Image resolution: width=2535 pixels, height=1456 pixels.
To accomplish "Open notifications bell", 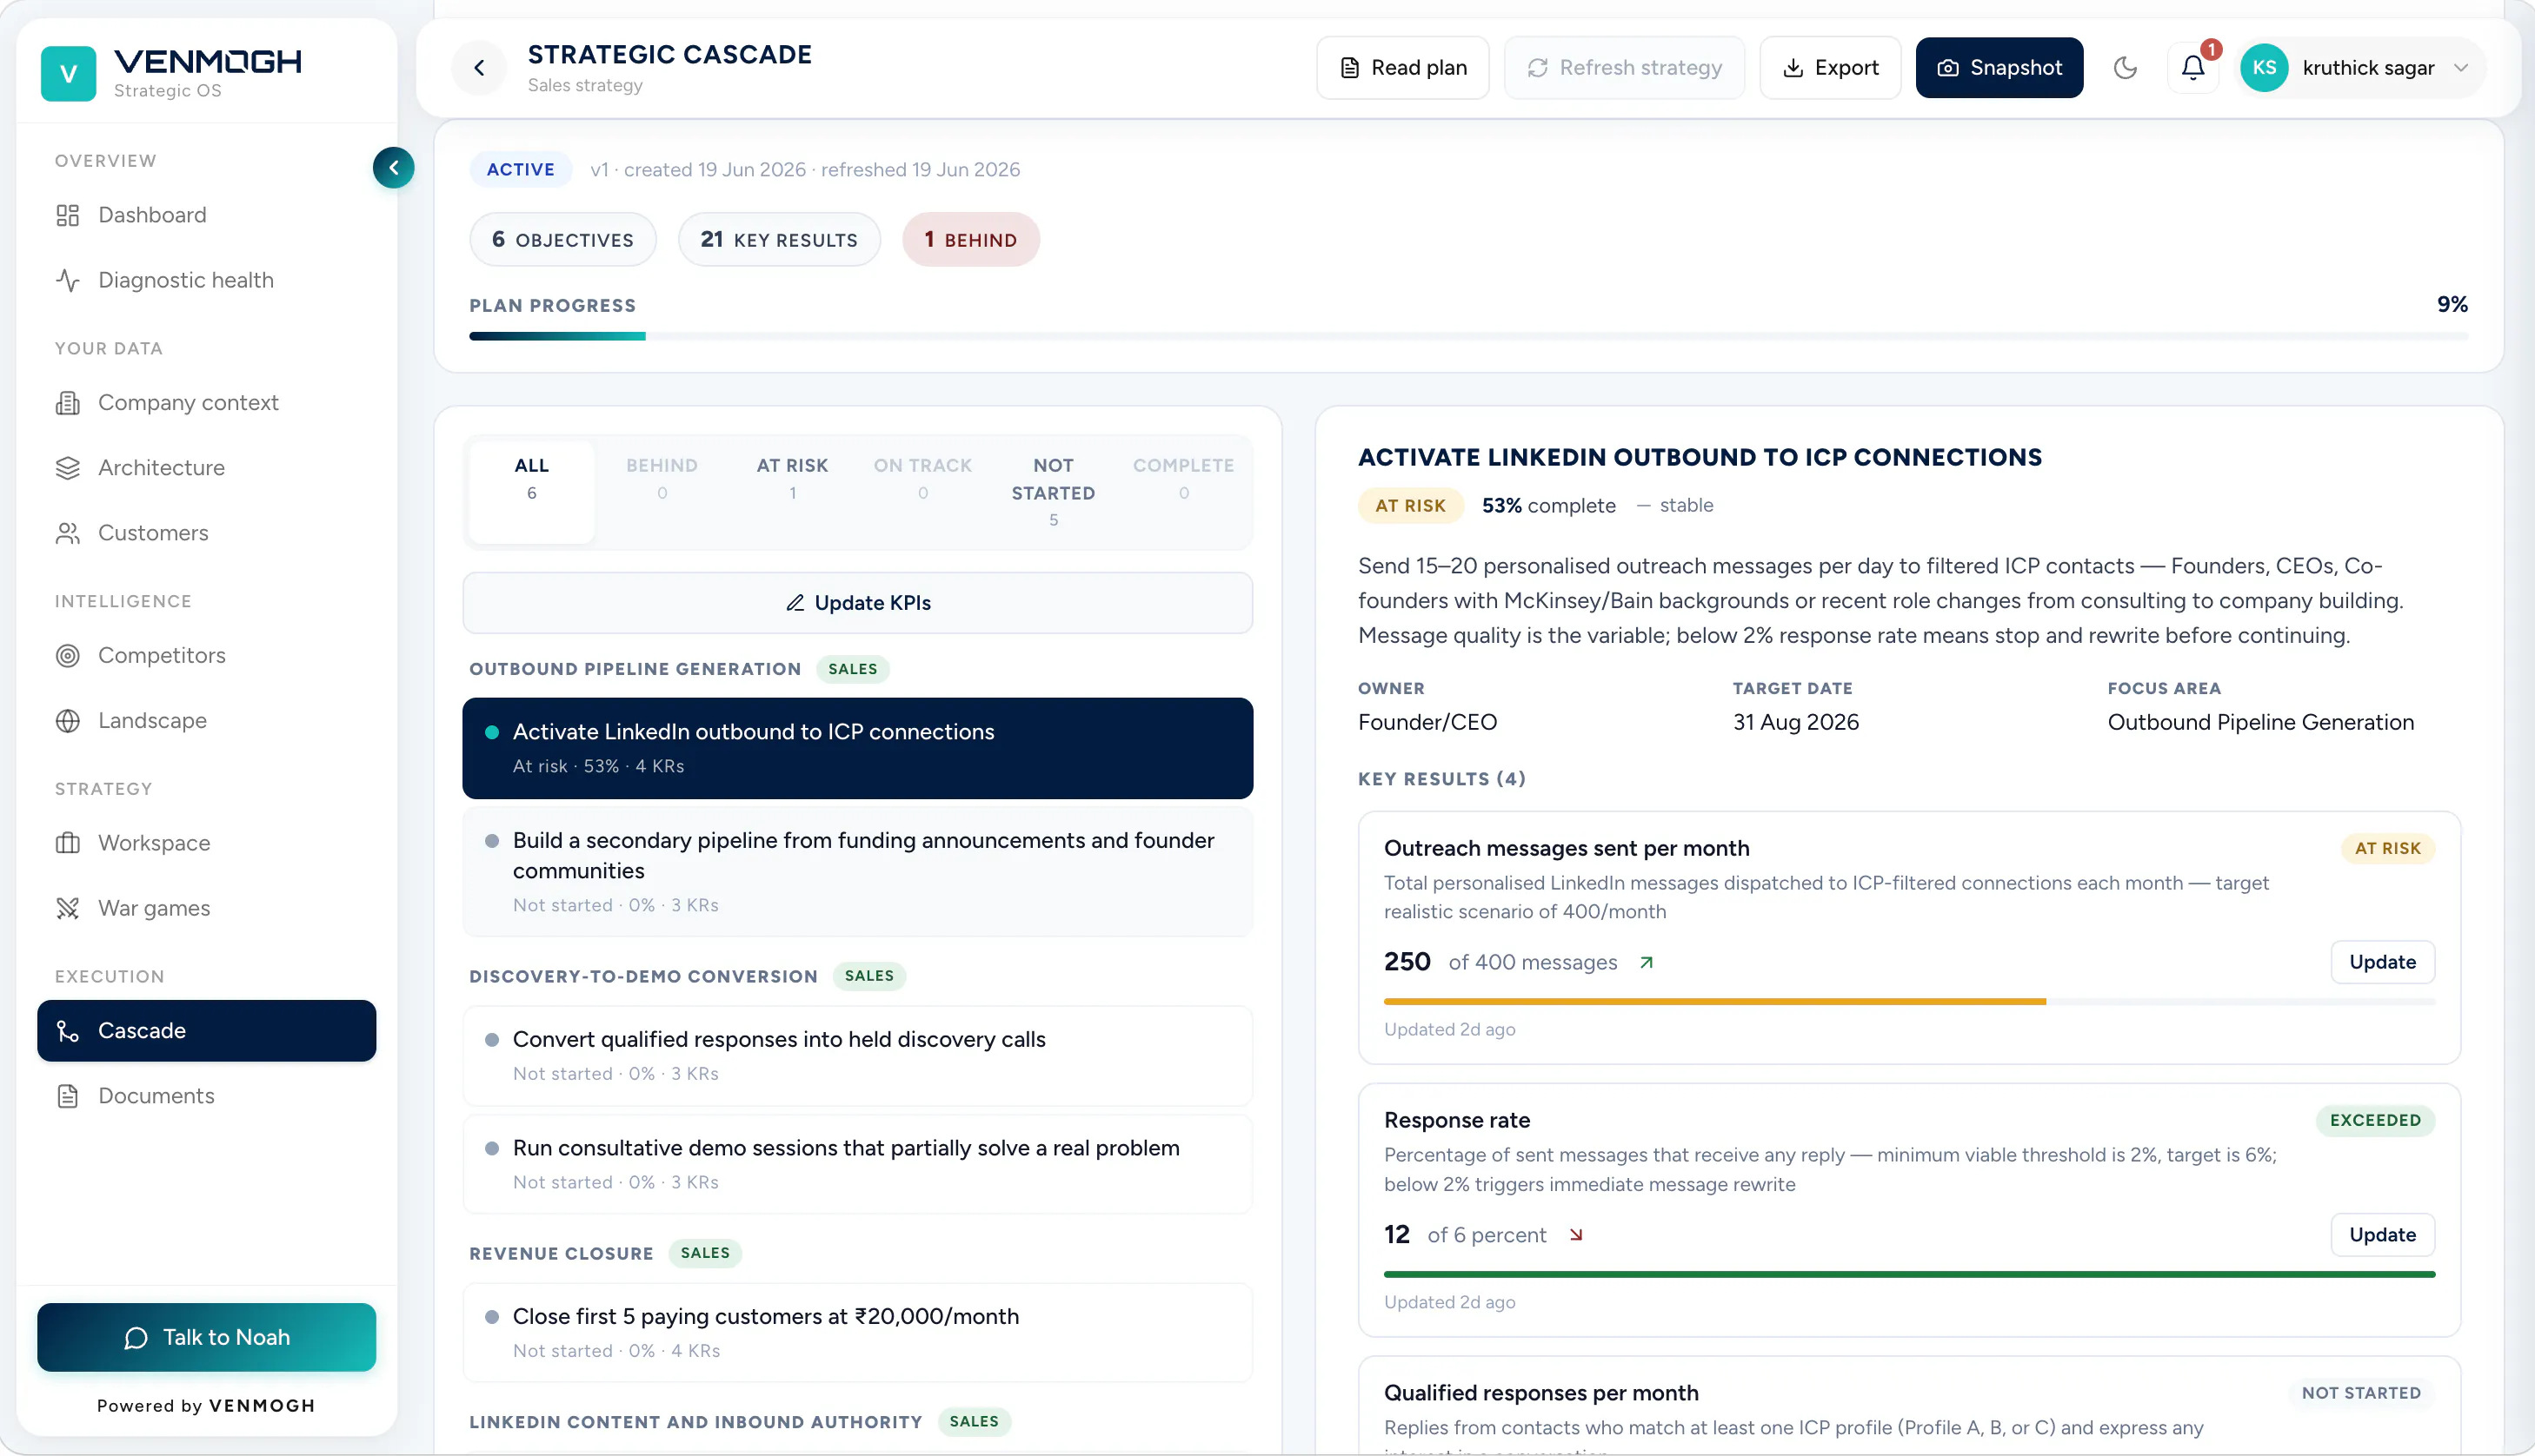I will tap(2192, 67).
